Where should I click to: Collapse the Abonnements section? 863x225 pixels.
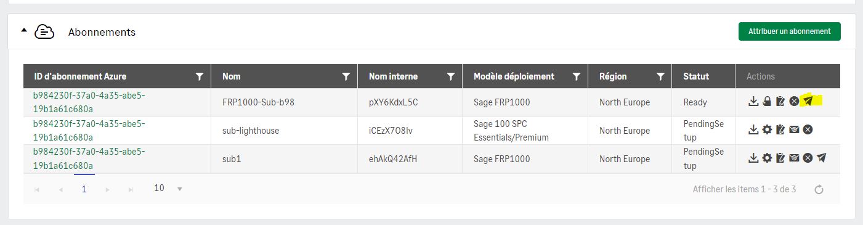coord(24,30)
